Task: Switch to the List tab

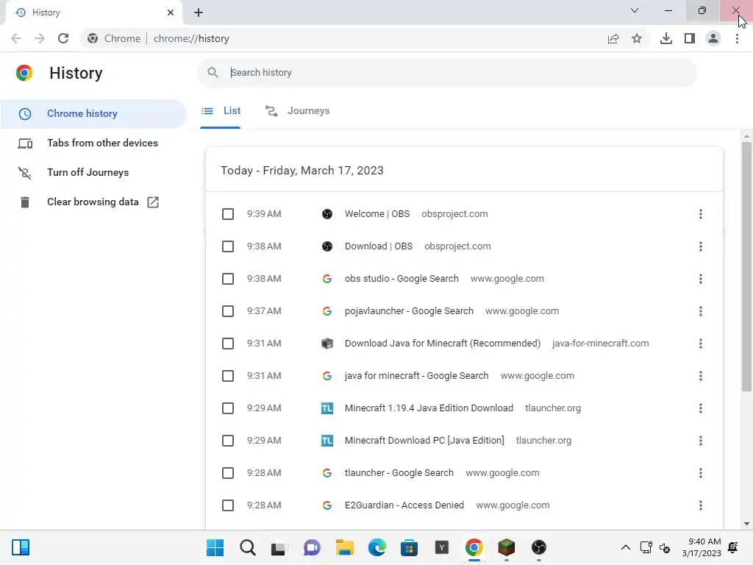Action: pyautogui.click(x=221, y=111)
